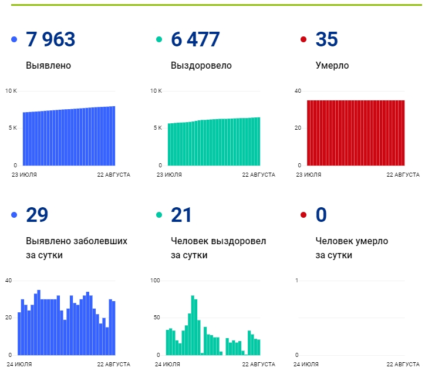
Task: Open the blue daily cases bar chart
Action: tap(66, 322)
